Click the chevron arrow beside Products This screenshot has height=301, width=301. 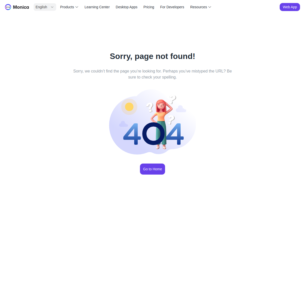pos(77,7)
